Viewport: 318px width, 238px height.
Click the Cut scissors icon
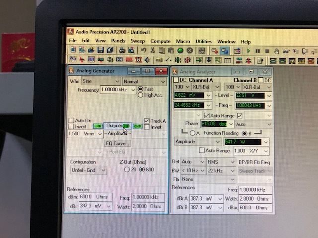point(153,50)
